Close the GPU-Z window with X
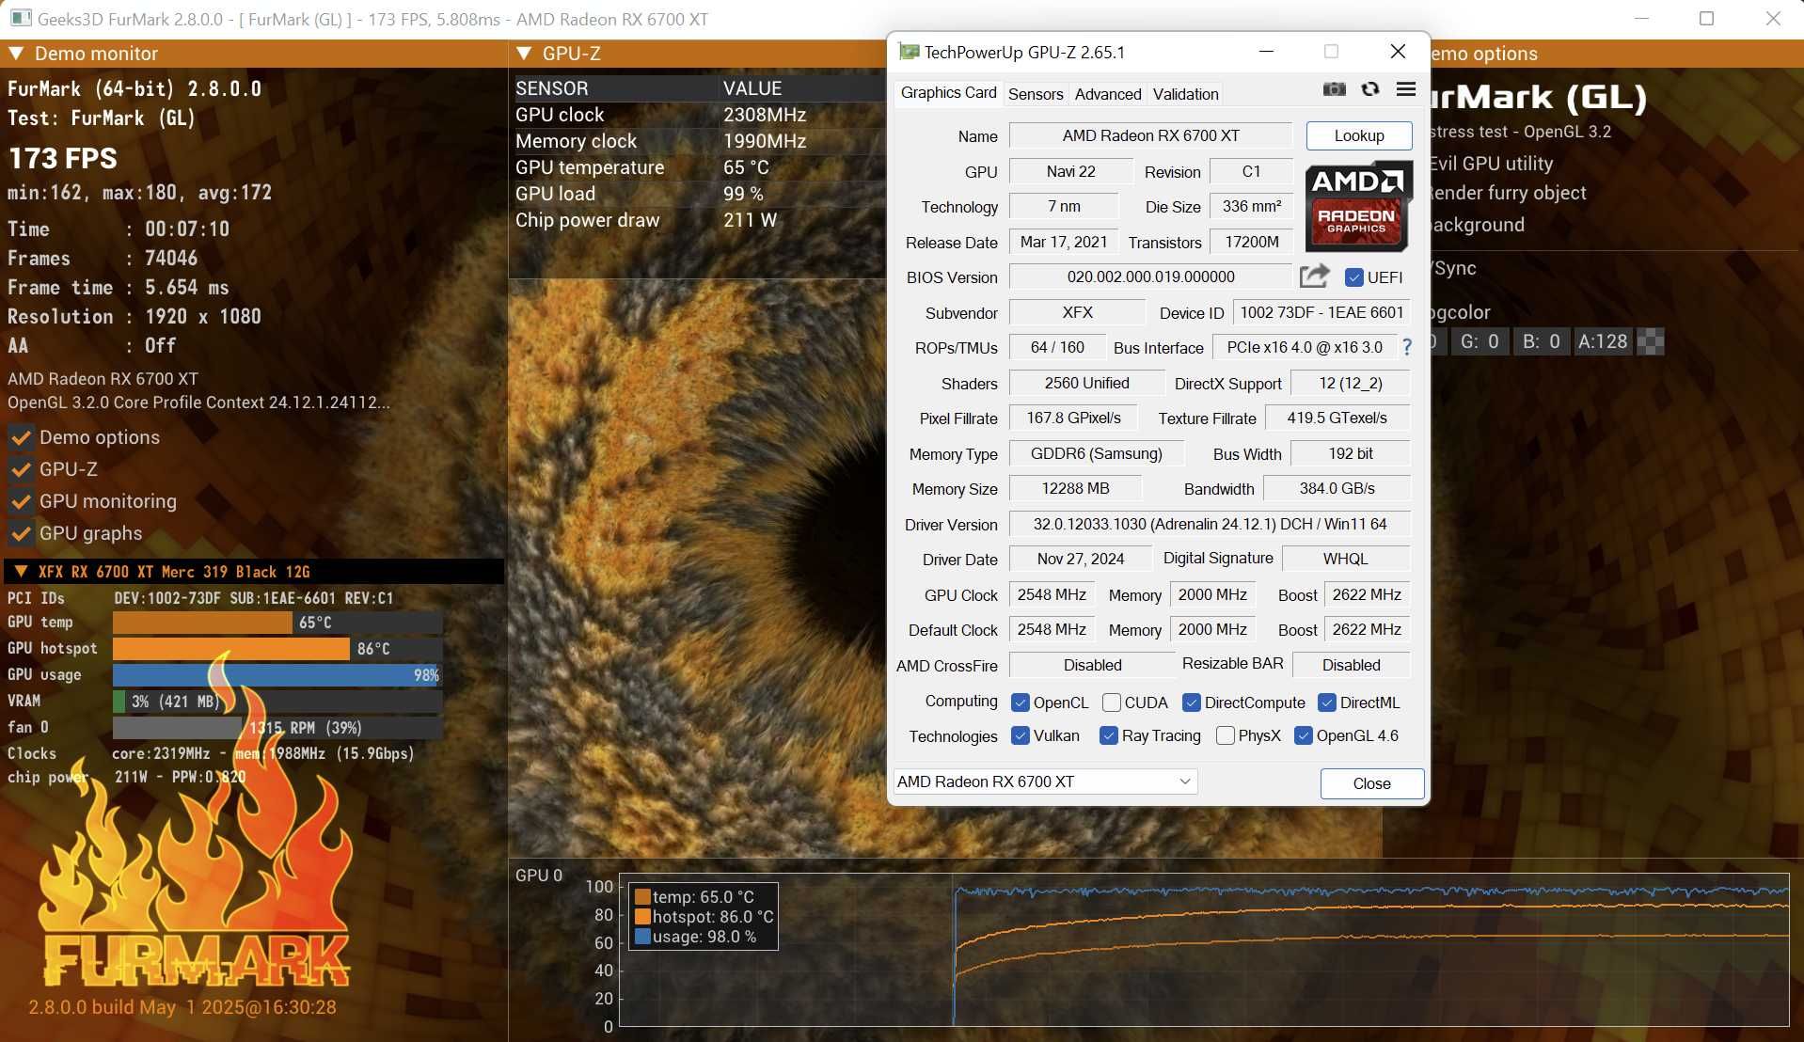 coord(1398,52)
